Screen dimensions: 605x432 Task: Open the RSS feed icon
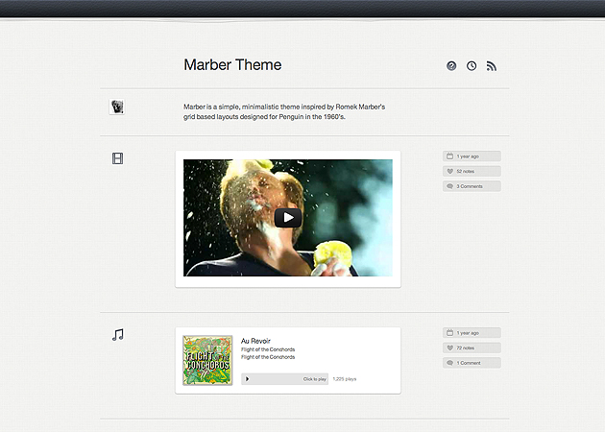point(492,66)
